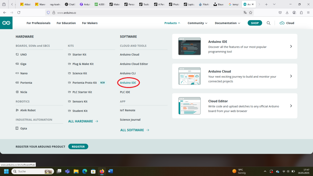Click the translate page icon
The image size is (313, 176).
coord(245,13)
